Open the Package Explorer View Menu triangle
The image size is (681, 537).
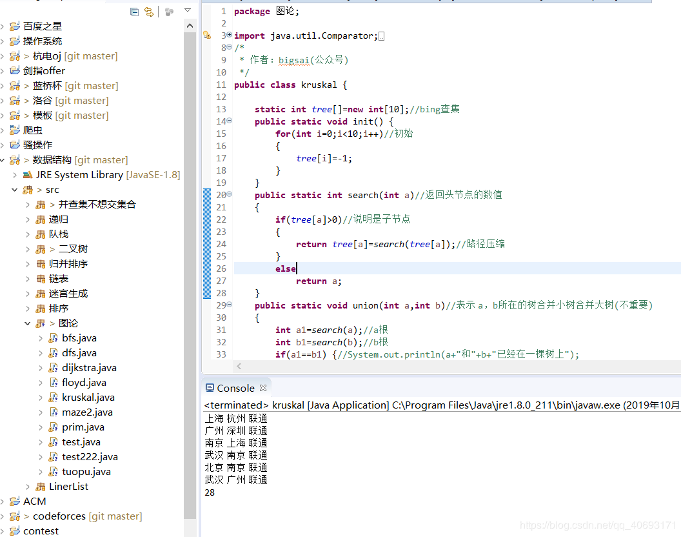(x=188, y=10)
